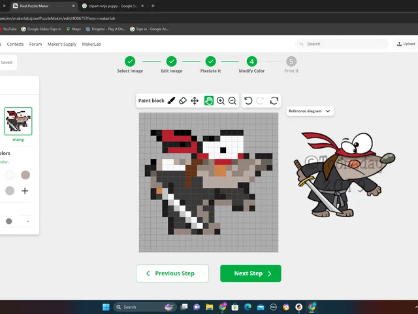Expand the Reference diagram dropdown
This screenshot has height=314, width=418.
[x=310, y=111]
